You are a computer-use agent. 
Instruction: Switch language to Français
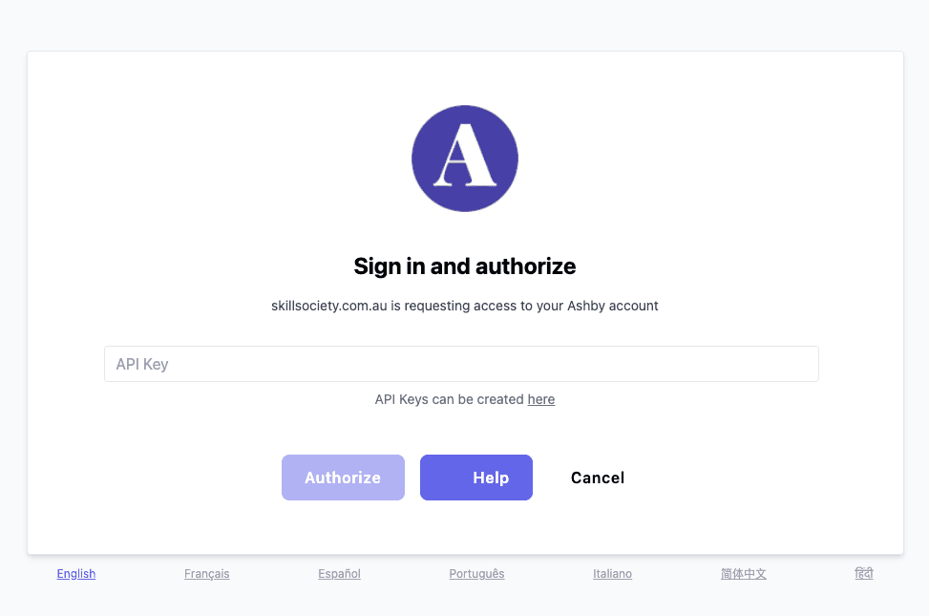207,574
